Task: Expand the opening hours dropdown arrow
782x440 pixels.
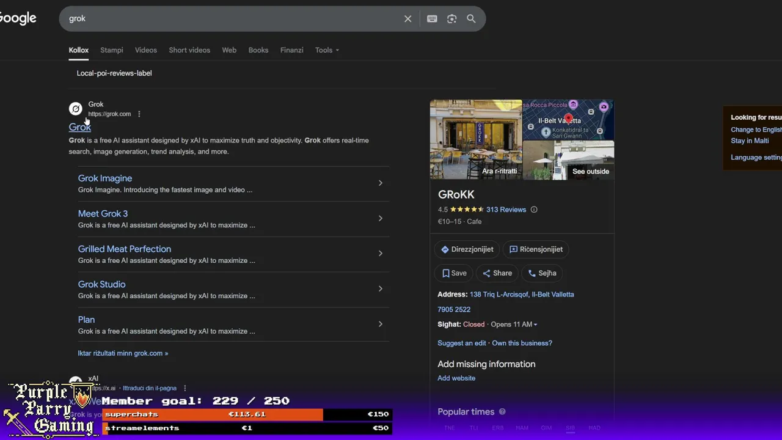Action: [x=535, y=324]
